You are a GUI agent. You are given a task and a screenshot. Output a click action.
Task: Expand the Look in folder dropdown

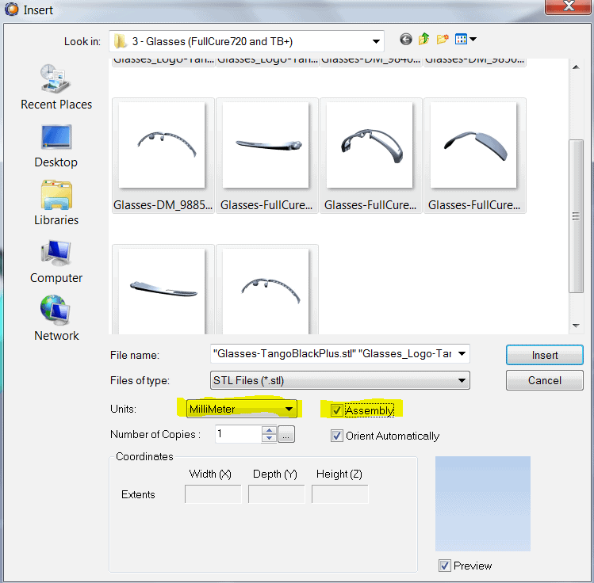375,41
